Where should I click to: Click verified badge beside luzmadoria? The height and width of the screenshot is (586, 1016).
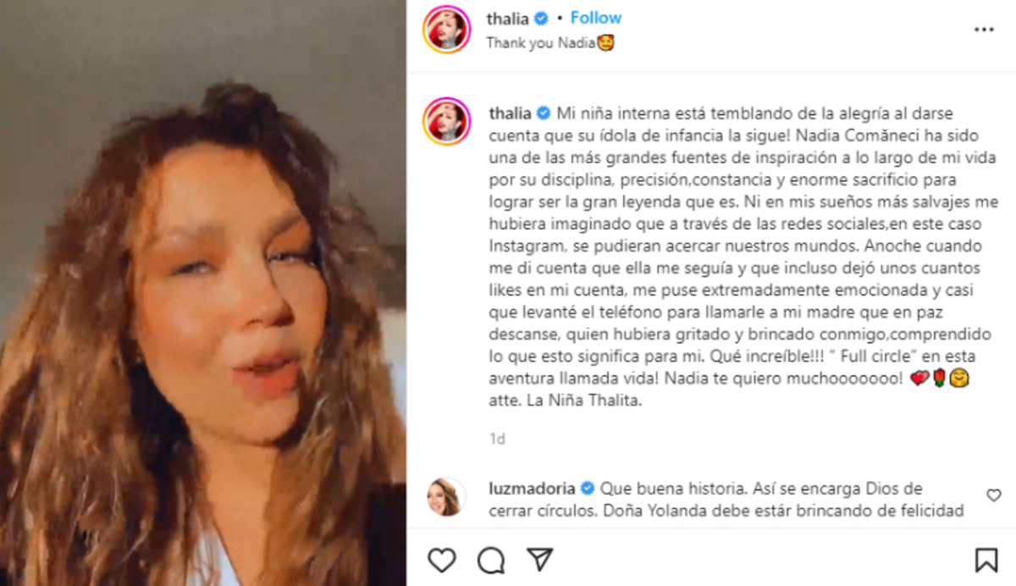pyautogui.click(x=588, y=489)
